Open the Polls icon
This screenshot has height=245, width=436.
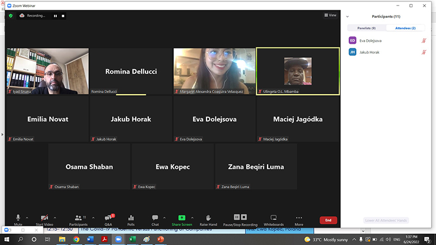pos(131,218)
